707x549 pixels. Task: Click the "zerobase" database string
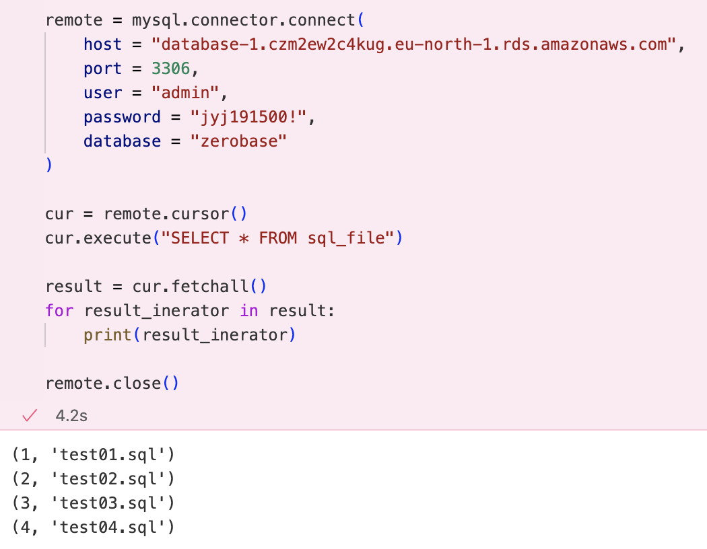(238, 141)
